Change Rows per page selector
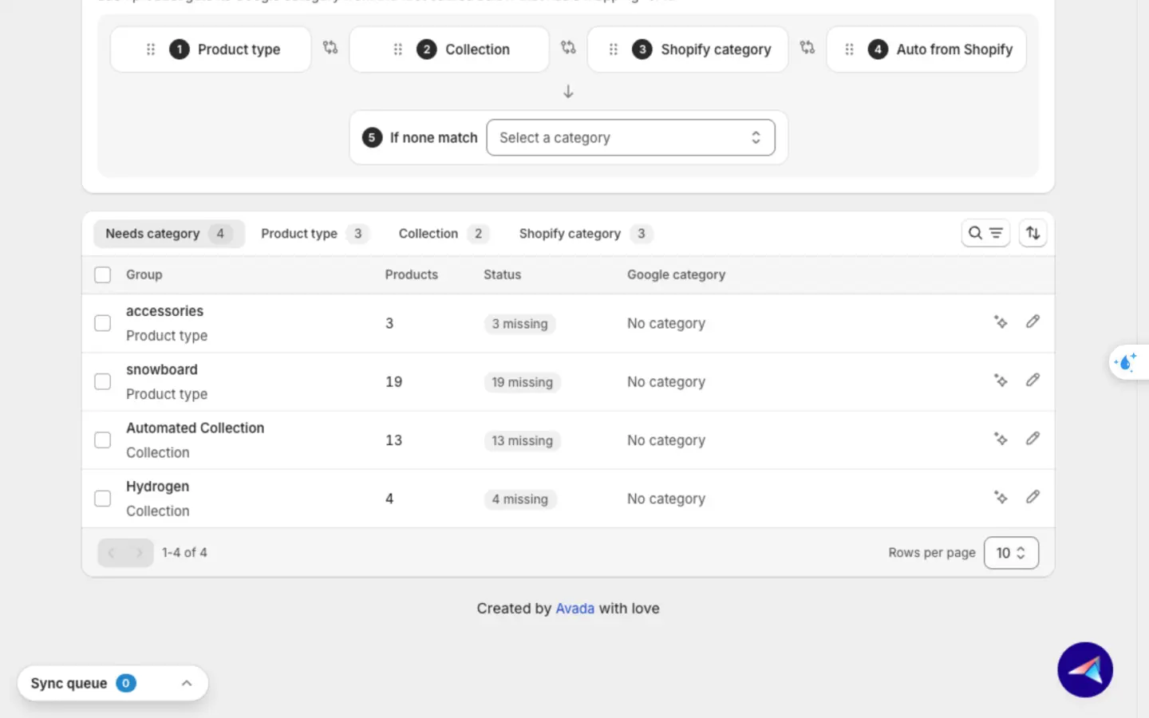1149x718 pixels. pos(1011,553)
